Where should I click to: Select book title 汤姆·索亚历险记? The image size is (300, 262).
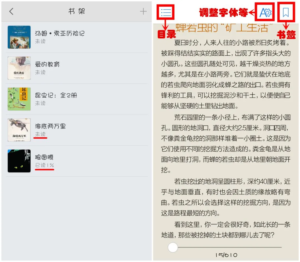(x=60, y=33)
